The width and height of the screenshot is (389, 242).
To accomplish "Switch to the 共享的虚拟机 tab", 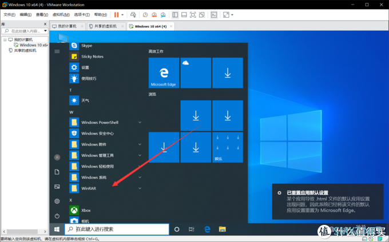I will [105, 26].
